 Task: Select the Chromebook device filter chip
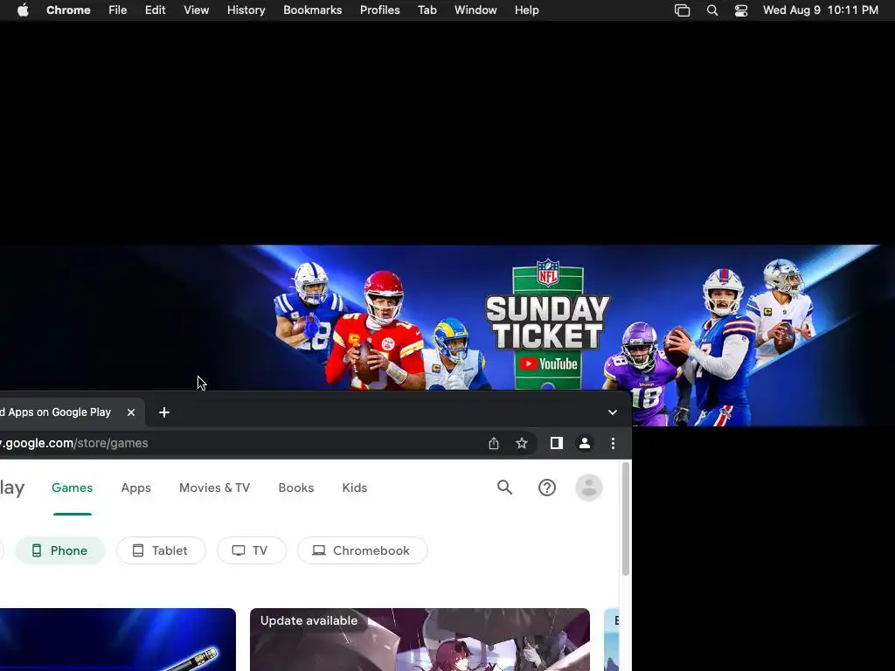(363, 550)
